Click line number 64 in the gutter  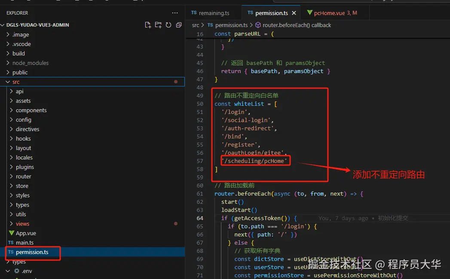click(200, 218)
